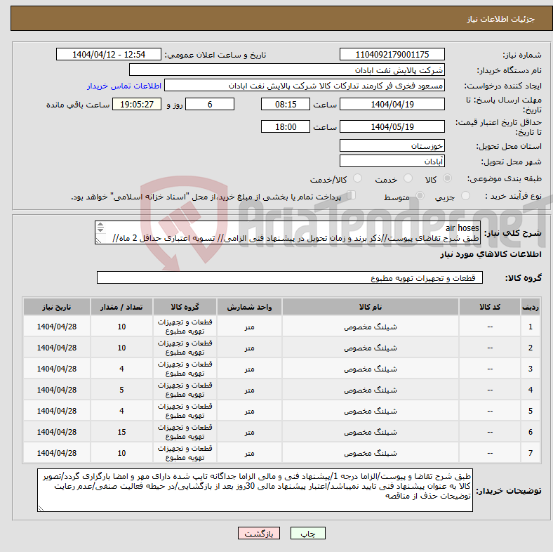Screen dimensions: 553x552
Task: Click شیلنگ مخصوص in row 2
Action: [x=371, y=348]
